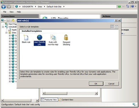Pick the Request blocking template
Screen dimensions: 139x108
pos(67,40)
